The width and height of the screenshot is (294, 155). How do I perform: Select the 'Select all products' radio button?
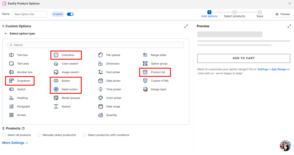(4, 135)
